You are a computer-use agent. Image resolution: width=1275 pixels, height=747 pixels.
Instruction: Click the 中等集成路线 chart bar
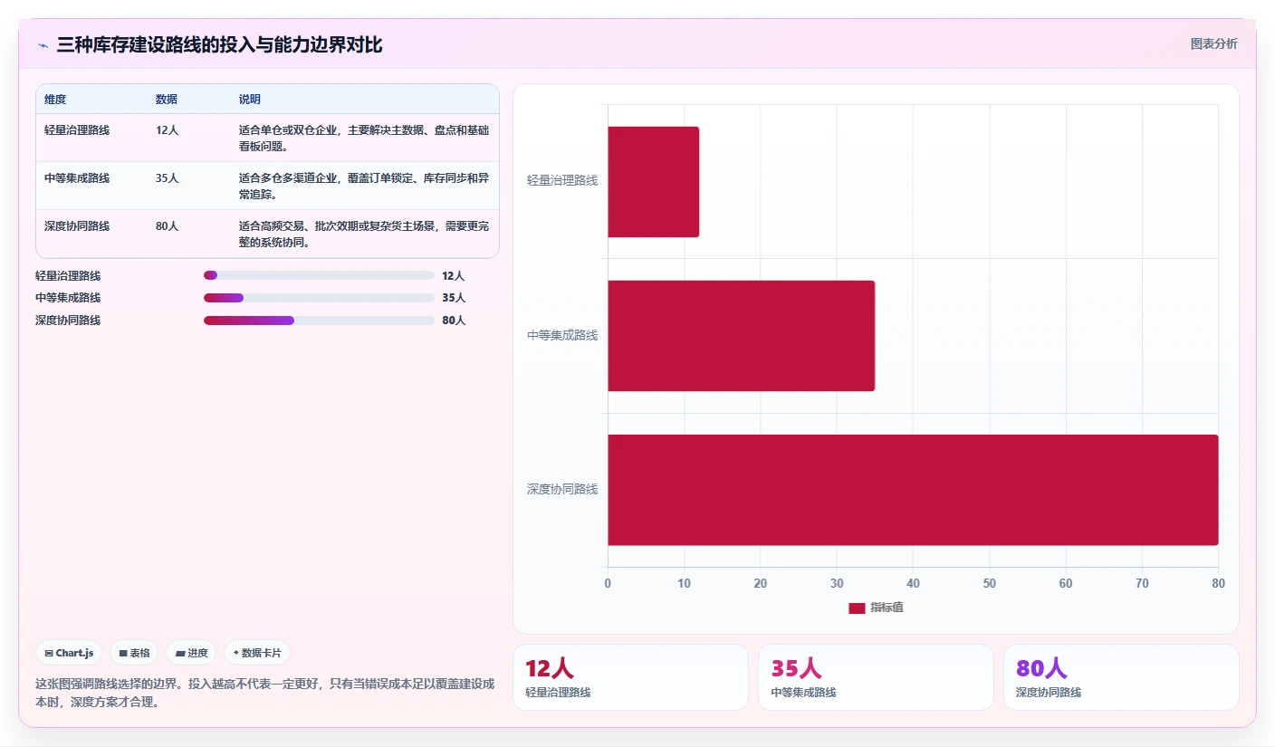[741, 336]
